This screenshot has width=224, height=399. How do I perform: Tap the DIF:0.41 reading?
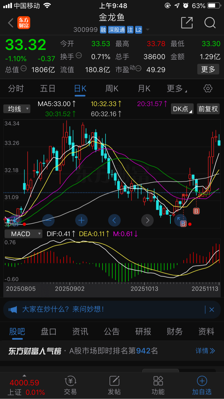click(x=61, y=234)
